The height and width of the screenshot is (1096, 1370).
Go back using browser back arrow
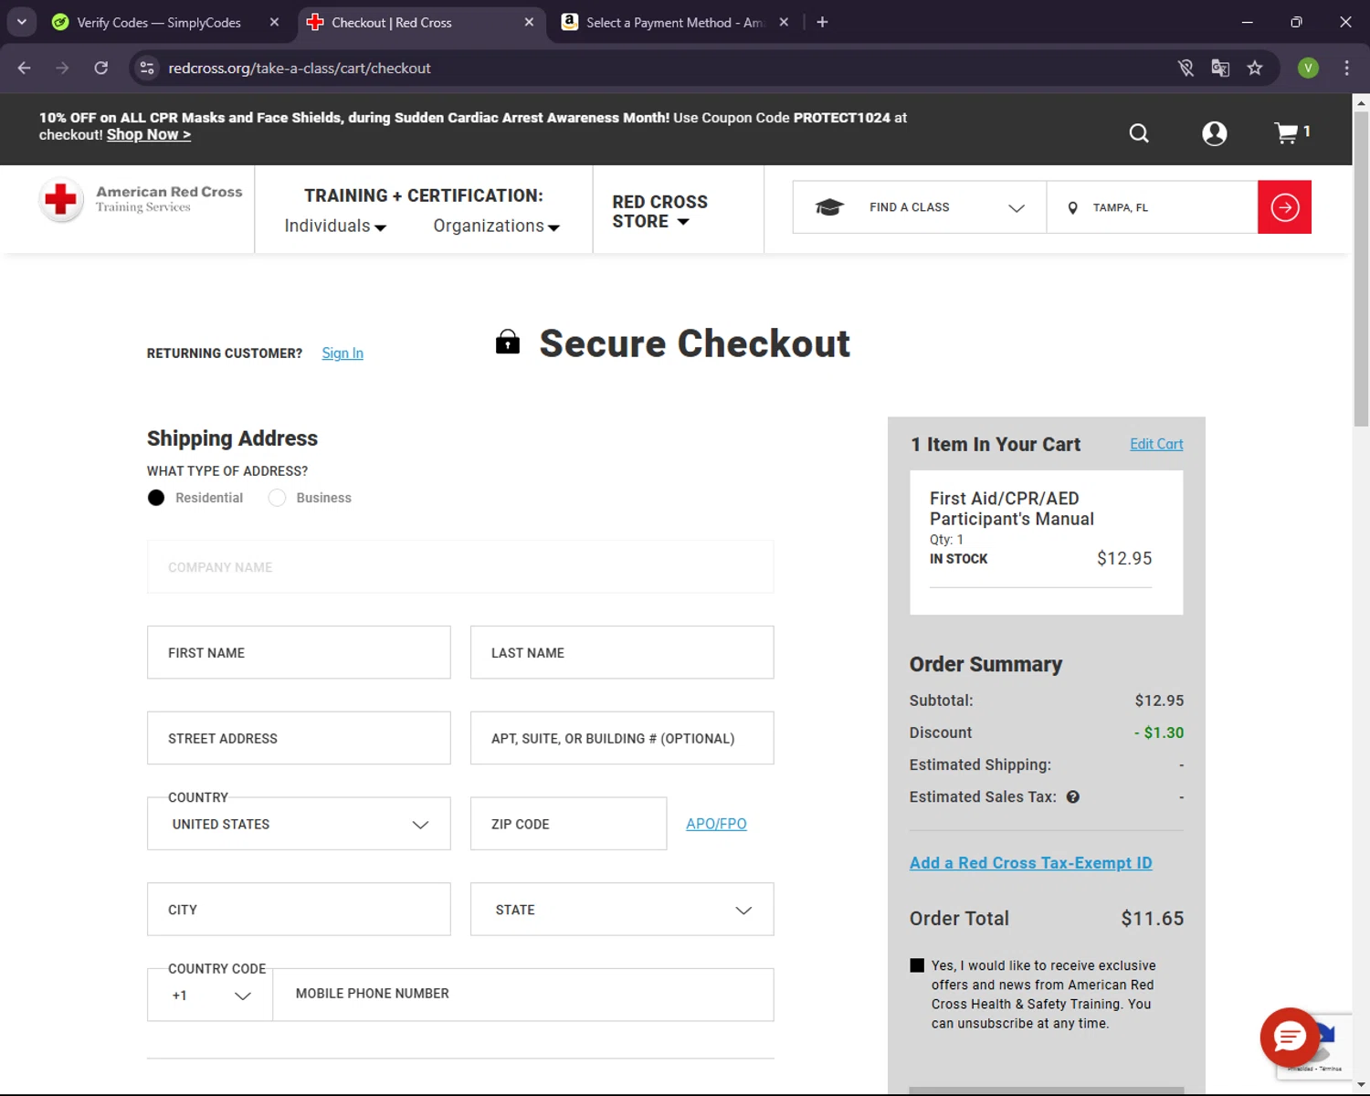(25, 68)
